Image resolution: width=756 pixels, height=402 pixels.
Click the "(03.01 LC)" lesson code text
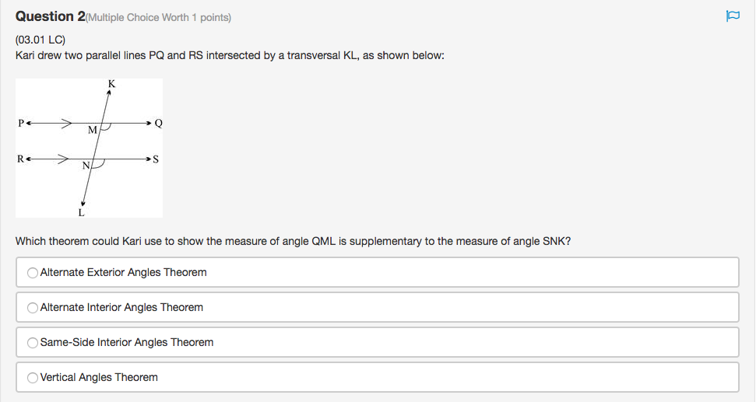coord(40,39)
